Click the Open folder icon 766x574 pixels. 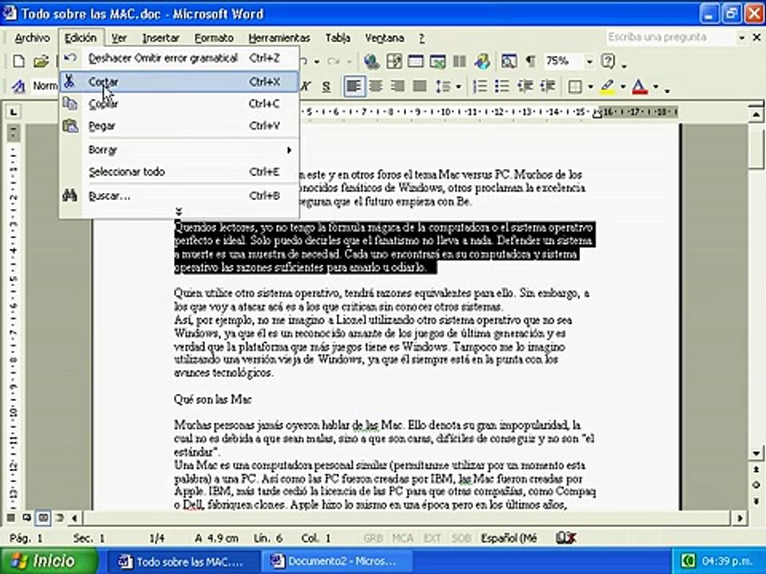[x=41, y=61]
